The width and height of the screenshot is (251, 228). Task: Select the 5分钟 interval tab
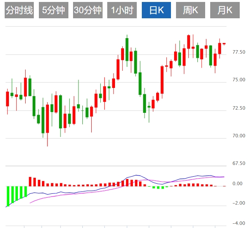click(x=54, y=10)
